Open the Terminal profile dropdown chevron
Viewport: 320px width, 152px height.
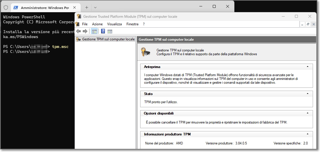95,8
